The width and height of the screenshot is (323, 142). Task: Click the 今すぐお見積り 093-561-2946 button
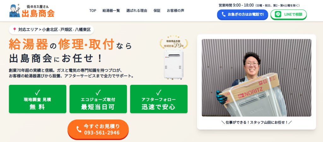click(98, 129)
